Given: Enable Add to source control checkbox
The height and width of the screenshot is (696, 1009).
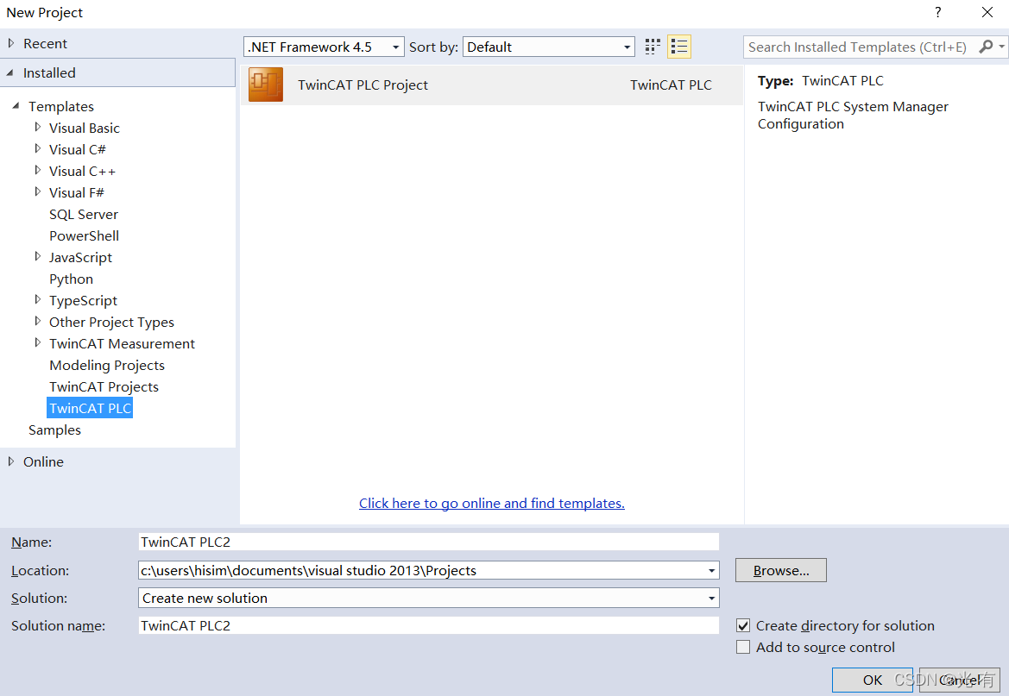Looking at the screenshot, I should click(743, 647).
